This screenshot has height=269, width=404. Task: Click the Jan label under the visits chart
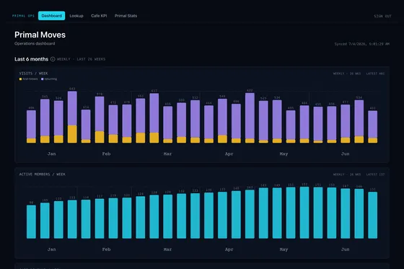(51, 154)
